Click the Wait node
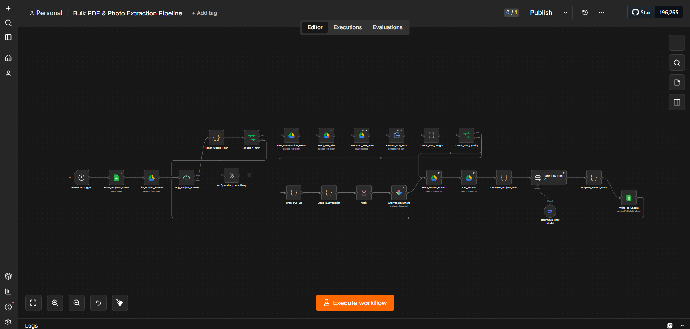This screenshot has width=690, height=329. (364, 193)
